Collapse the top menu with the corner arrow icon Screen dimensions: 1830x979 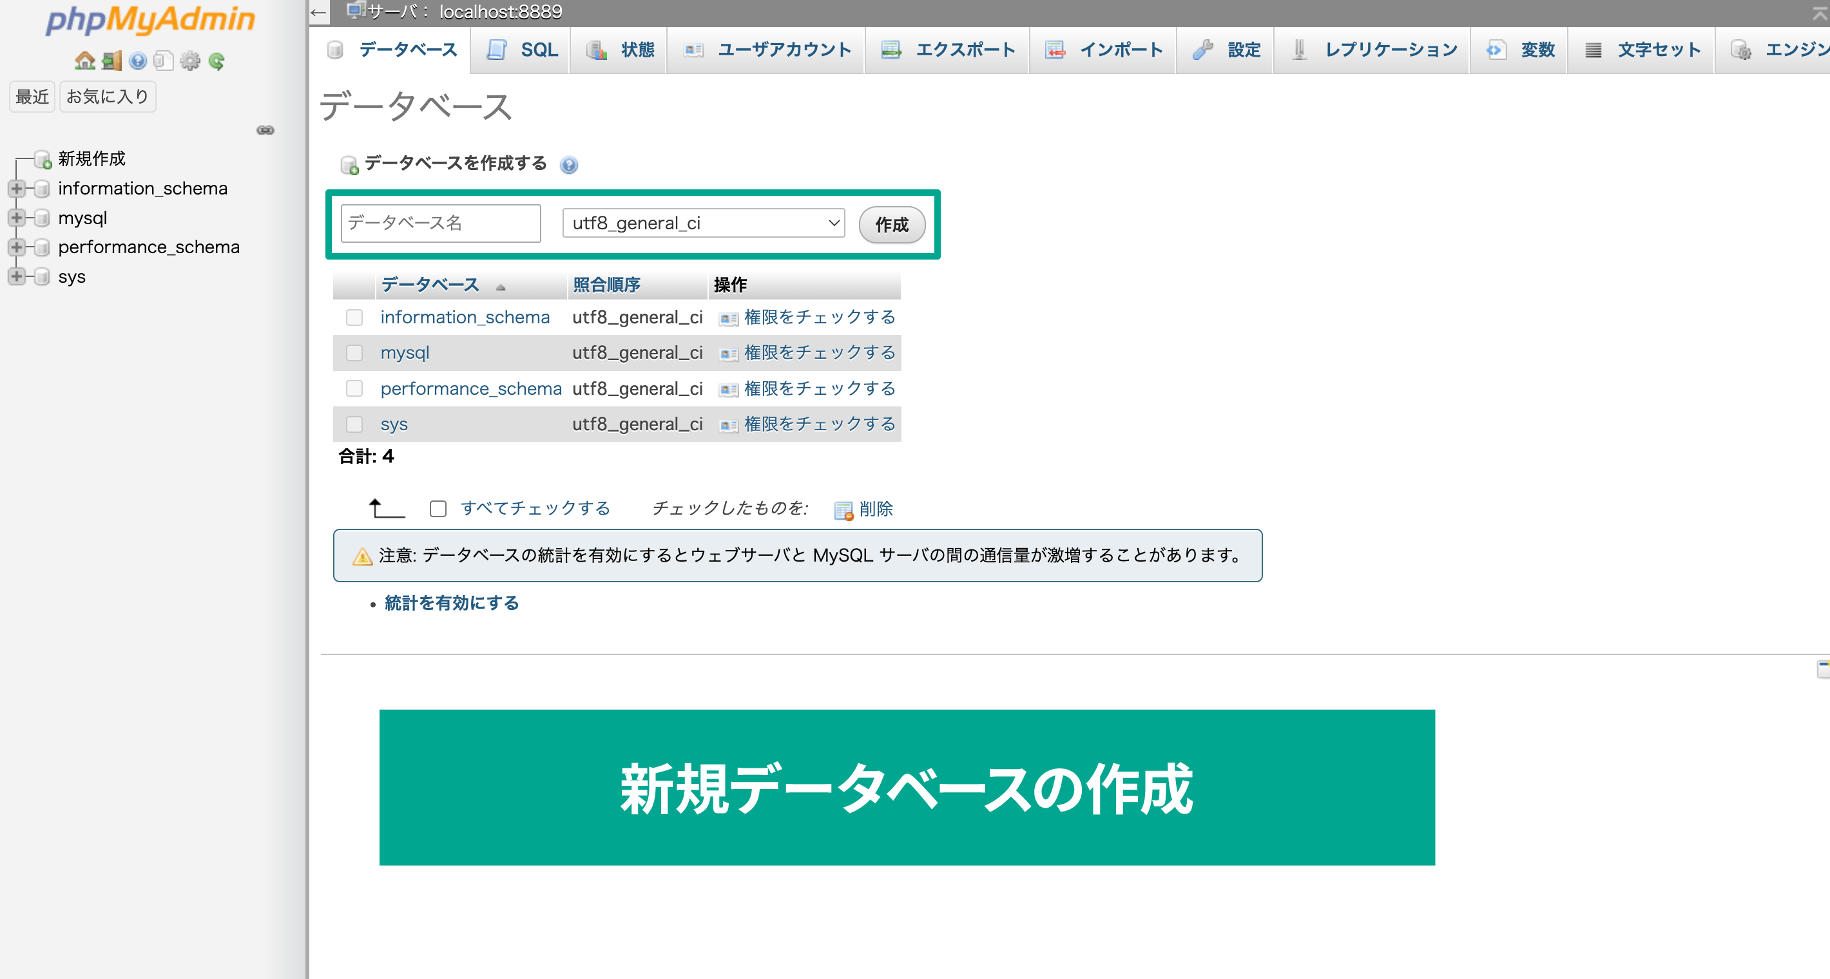[x=1821, y=12]
